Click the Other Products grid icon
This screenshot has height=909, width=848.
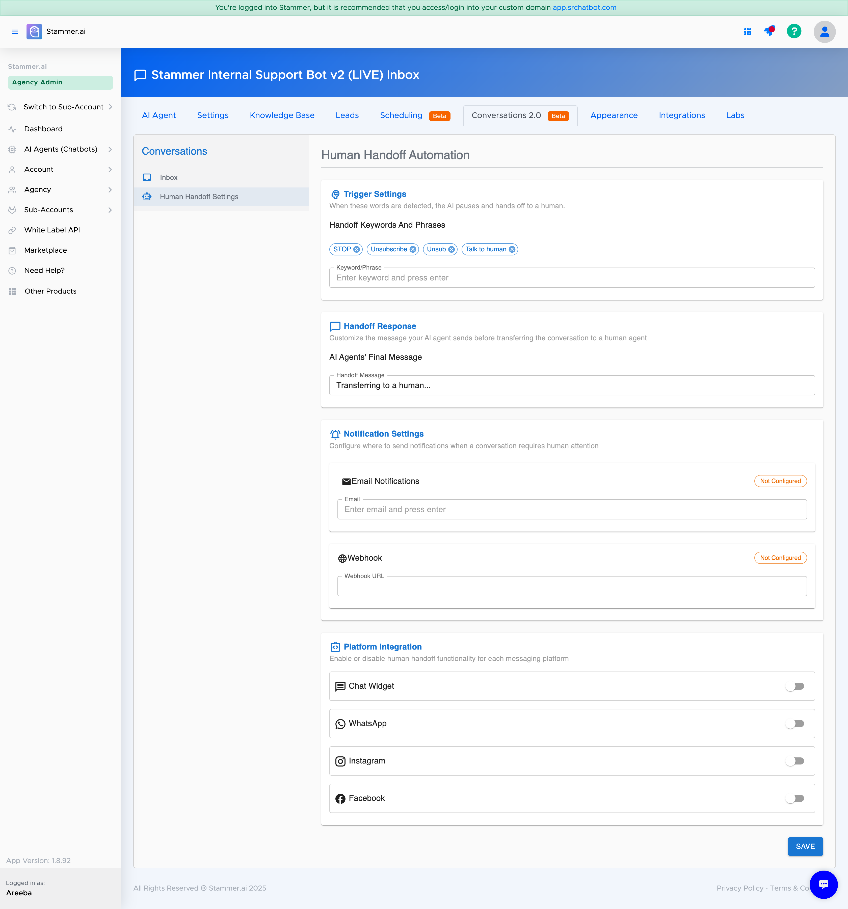click(13, 291)
